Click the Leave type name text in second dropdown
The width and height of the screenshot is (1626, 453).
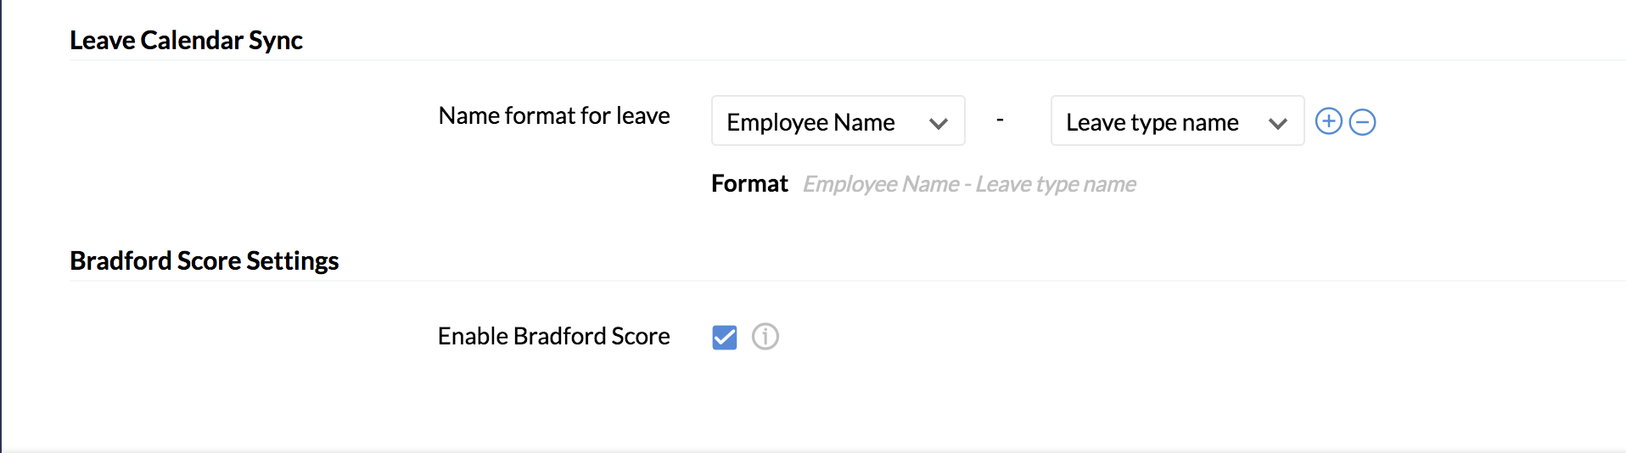[1152, 122]
